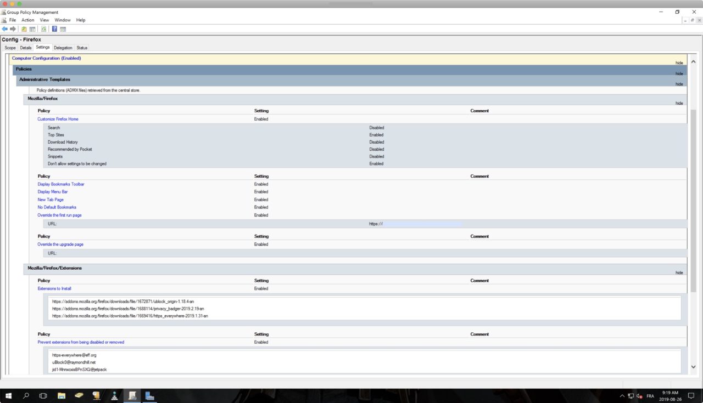Click the network icon in system tray

[x=631, y=396]
